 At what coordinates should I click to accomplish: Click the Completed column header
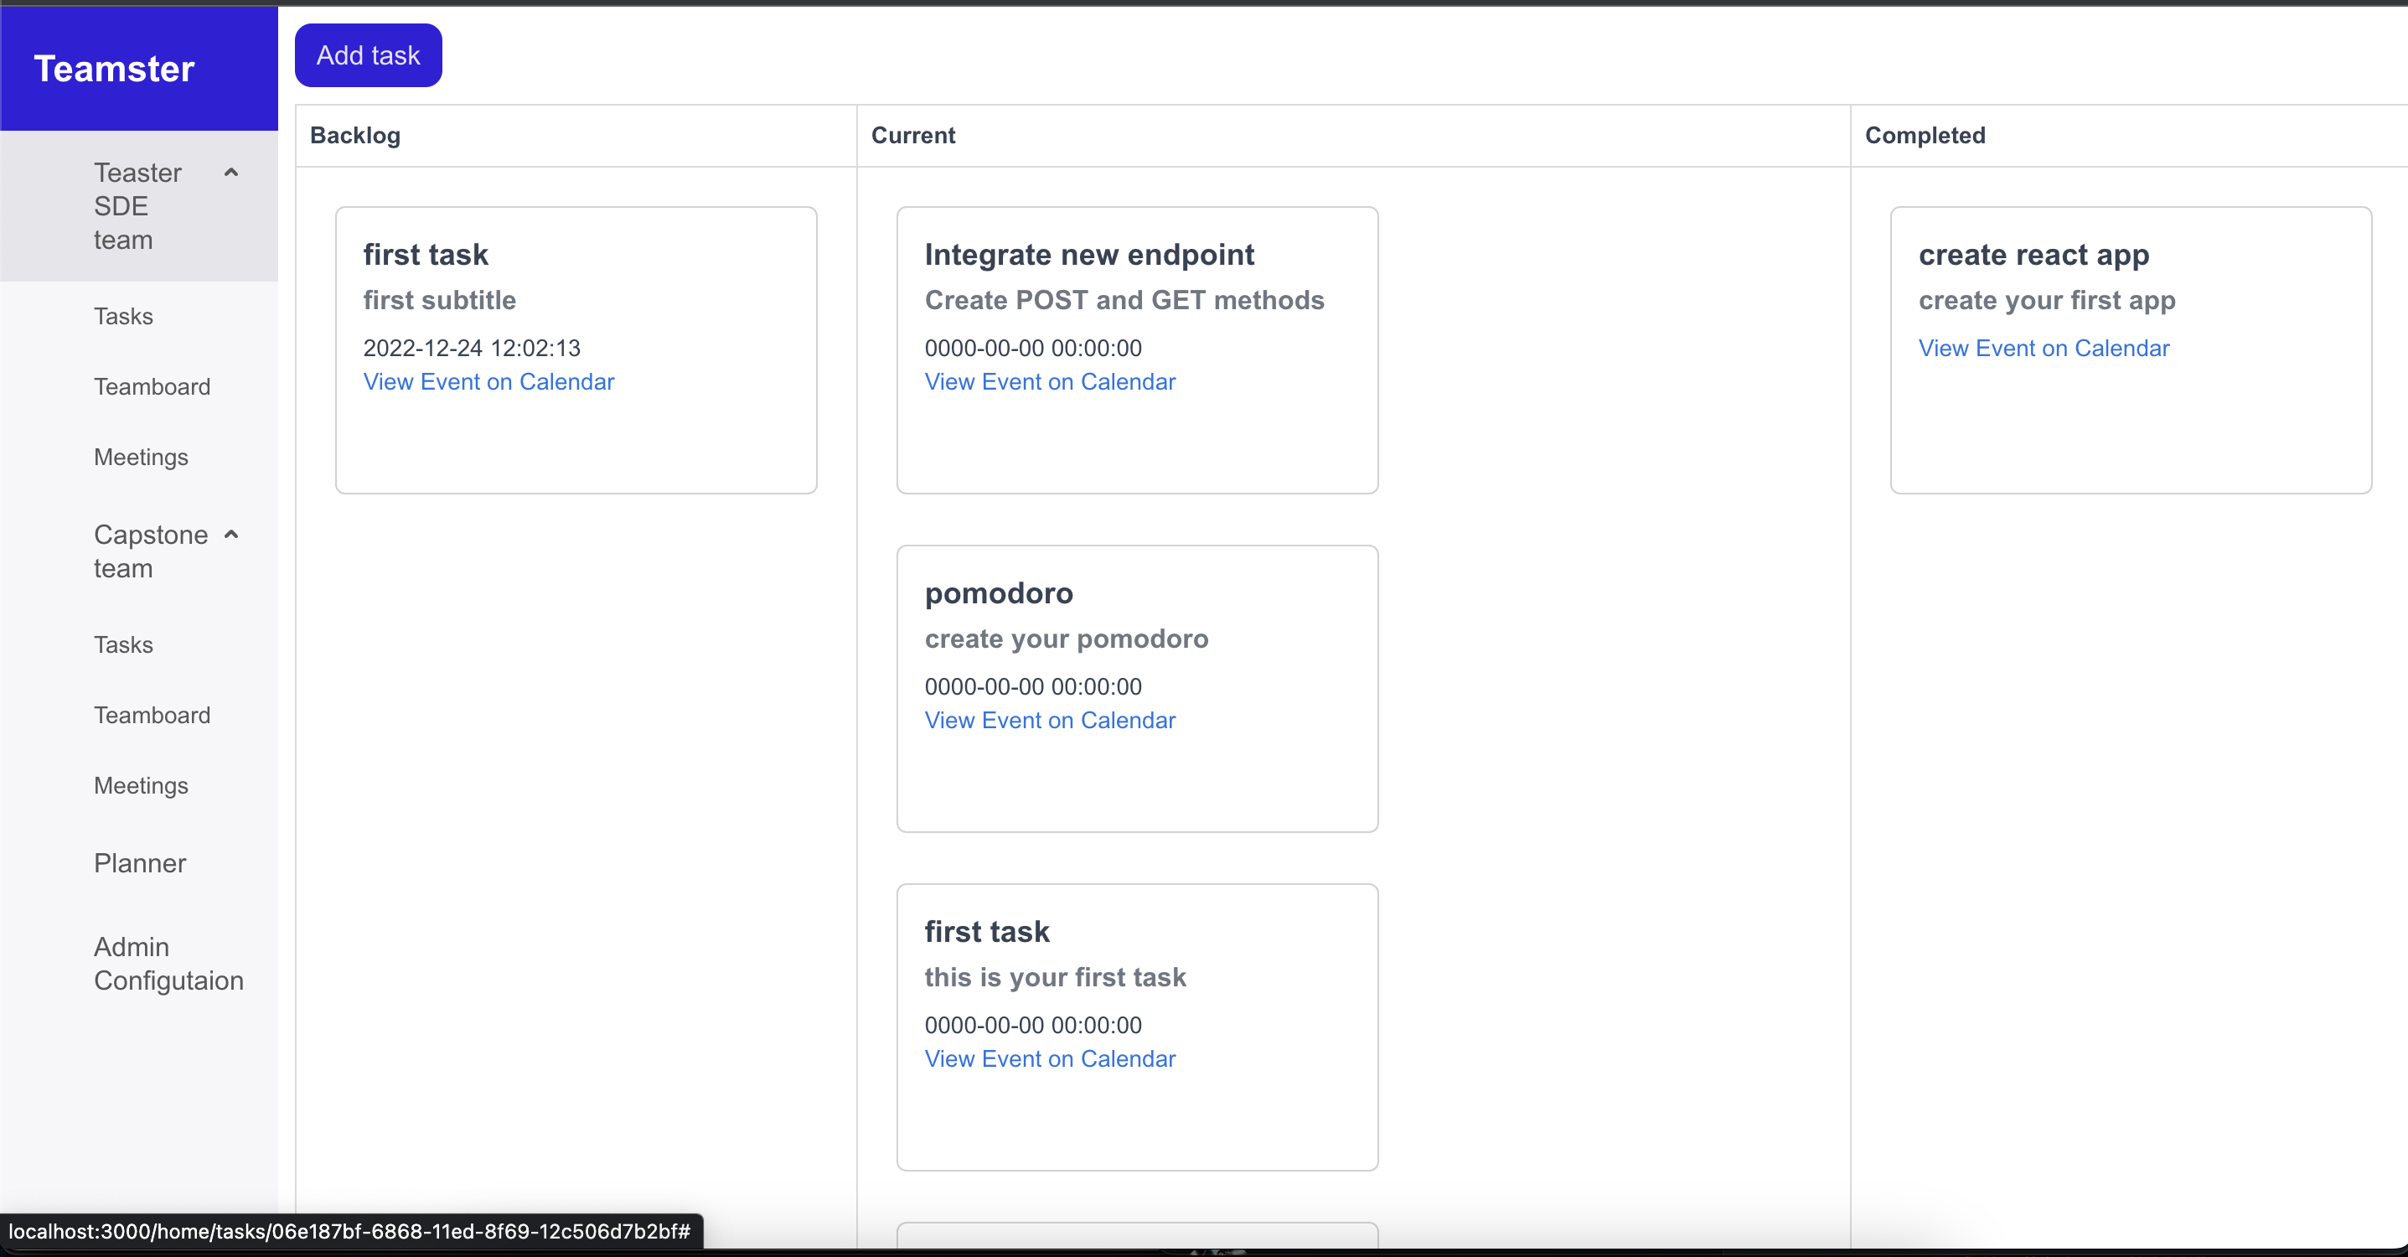point(1925,136)
